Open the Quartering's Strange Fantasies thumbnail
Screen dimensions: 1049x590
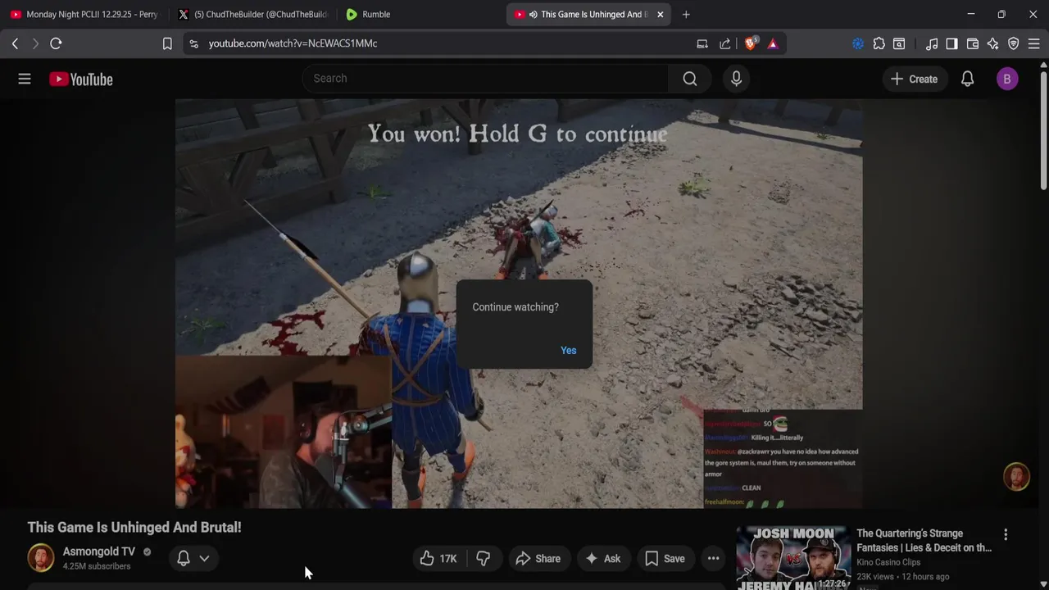tap(792, 557)
